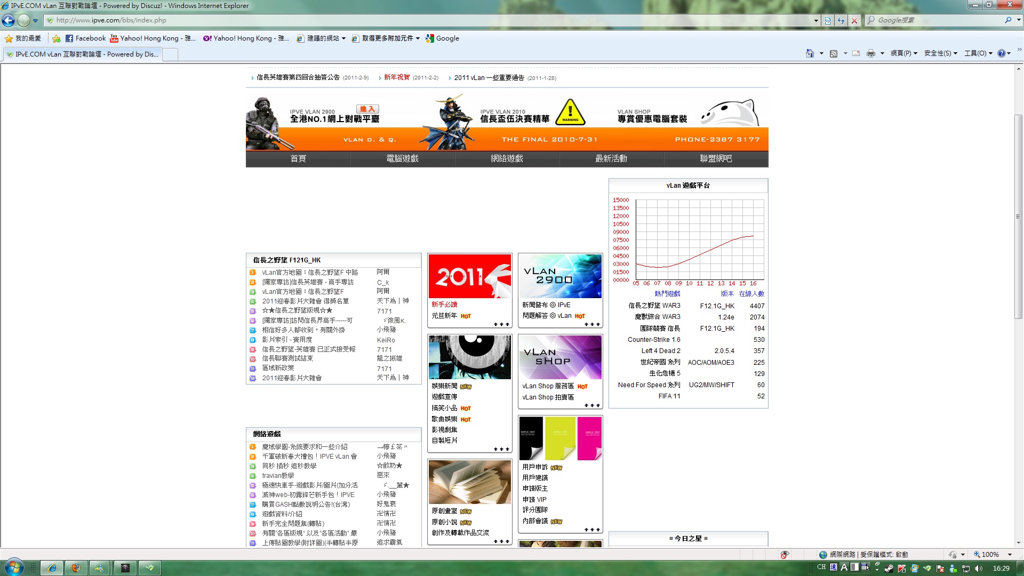Adjust the 100% zoom level control
This screenshot has width=1024, height=576.
991,555
